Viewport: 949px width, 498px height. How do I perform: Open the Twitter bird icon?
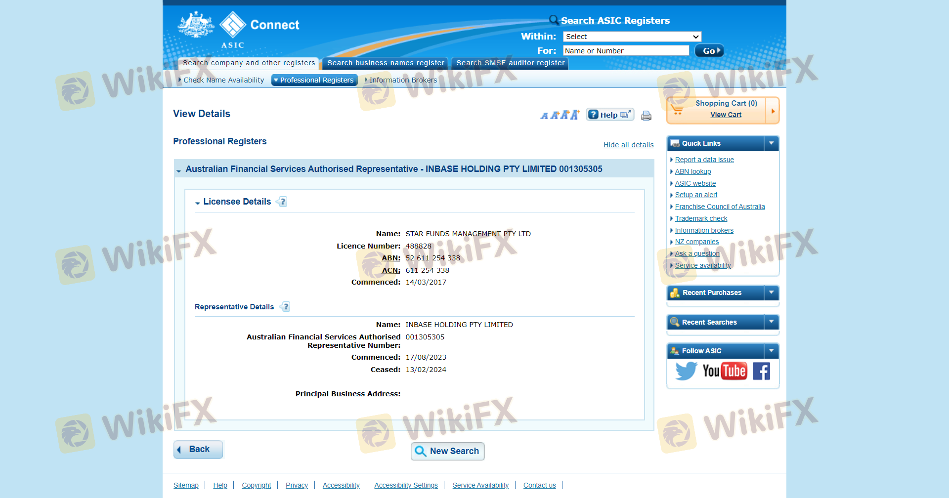(686, 371)
